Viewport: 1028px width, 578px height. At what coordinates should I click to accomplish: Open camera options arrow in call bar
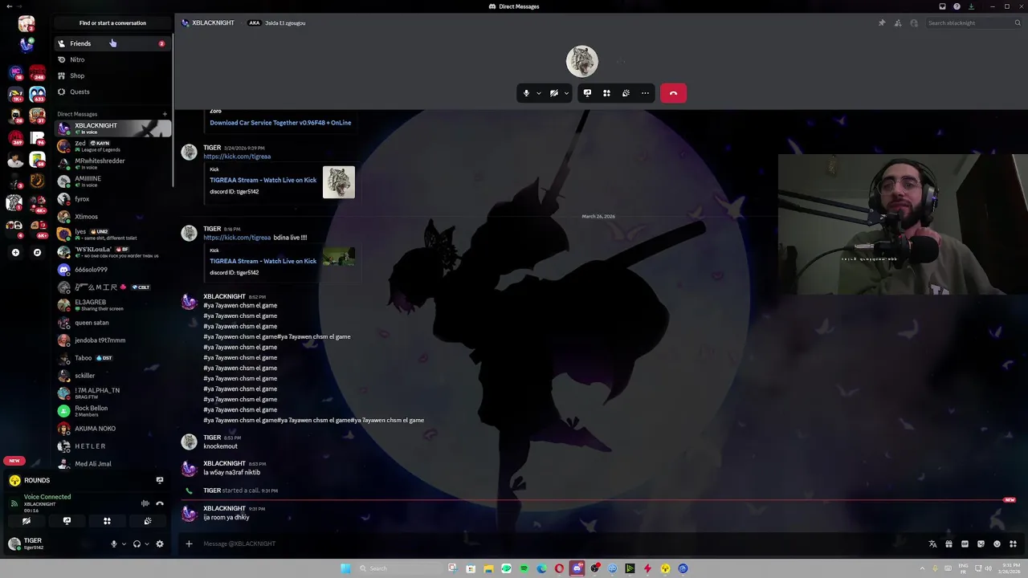[566, 93]
